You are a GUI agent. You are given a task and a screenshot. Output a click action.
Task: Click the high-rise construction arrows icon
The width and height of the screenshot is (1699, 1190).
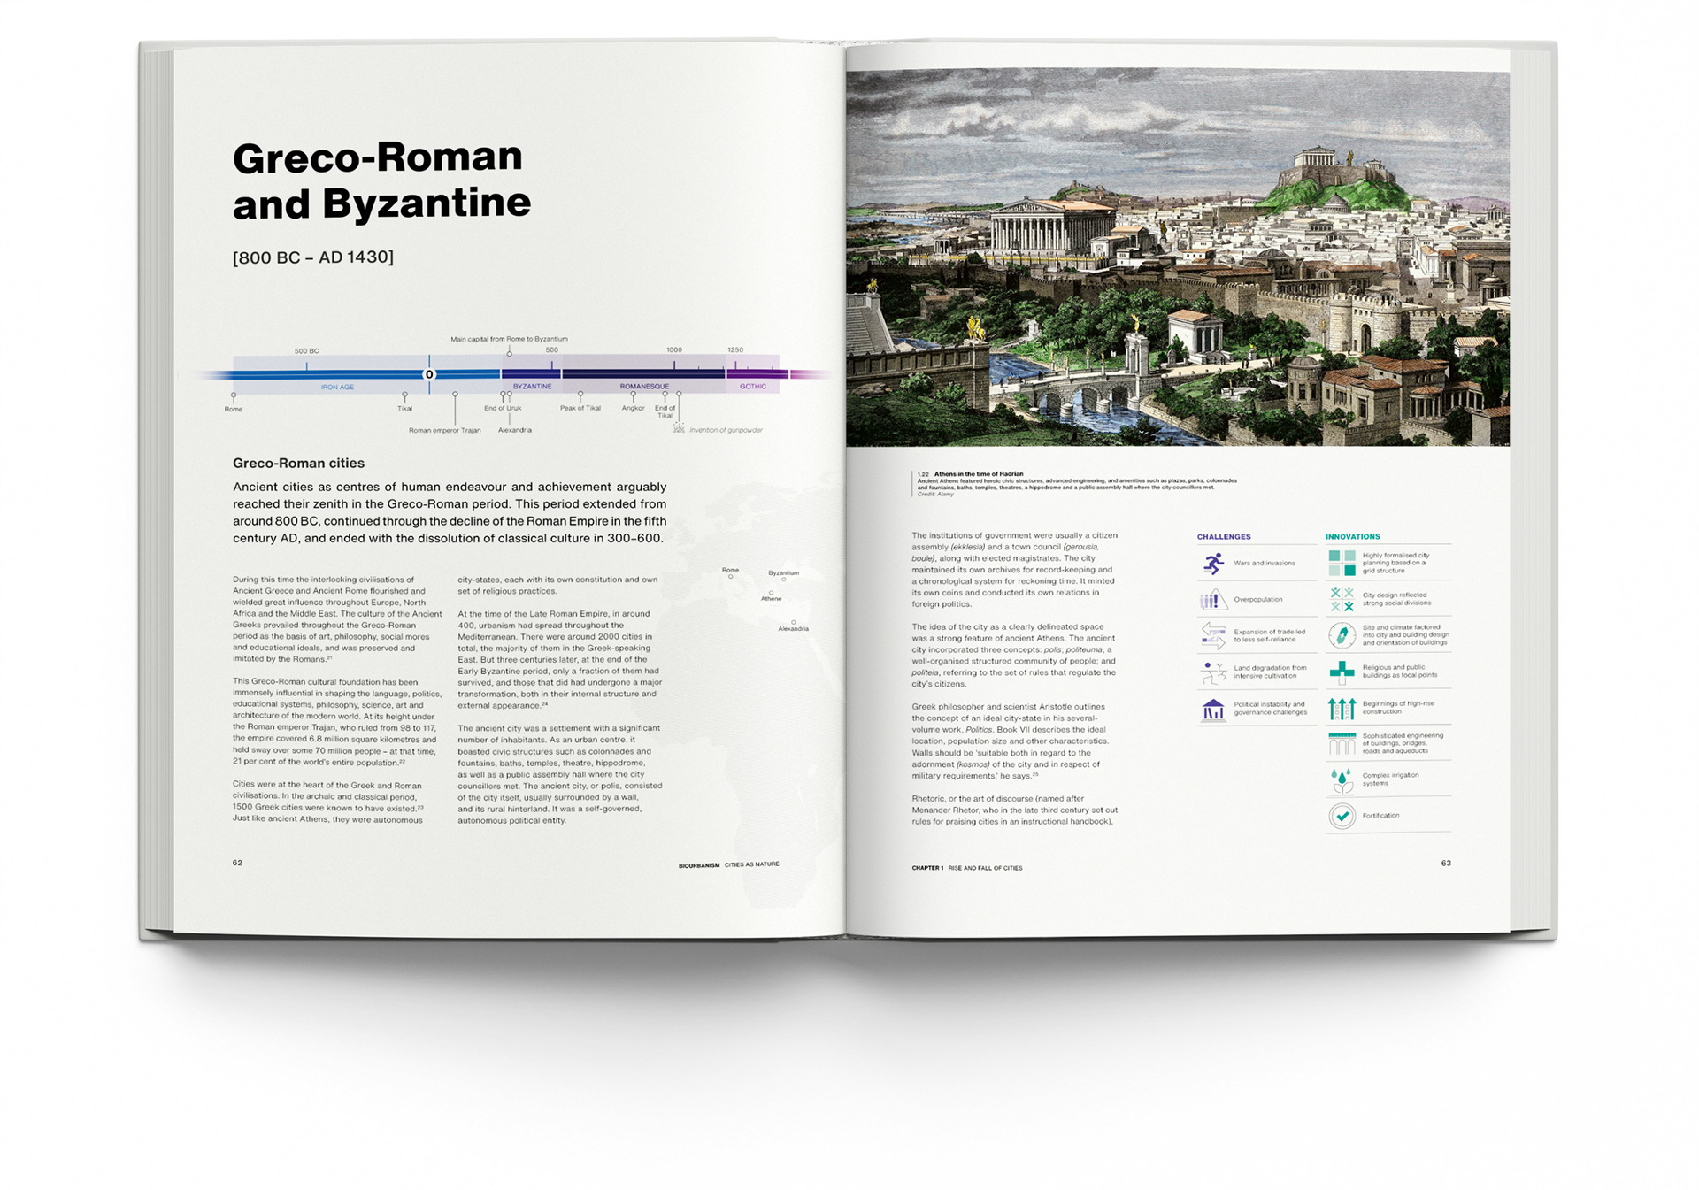pyautogui.click(x=1342, y=708)
